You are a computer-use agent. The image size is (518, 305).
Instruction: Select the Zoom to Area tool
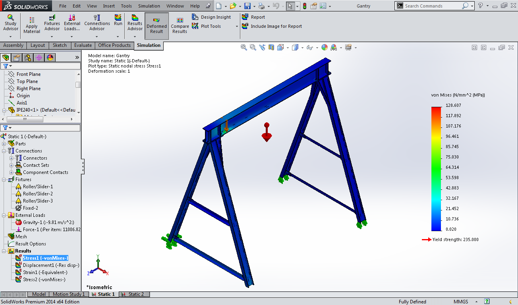click(x=253, y=47)
